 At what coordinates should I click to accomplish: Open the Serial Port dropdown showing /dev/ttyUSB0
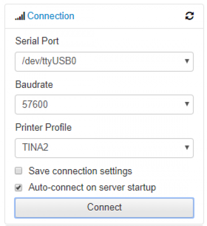tap(104, 62)
